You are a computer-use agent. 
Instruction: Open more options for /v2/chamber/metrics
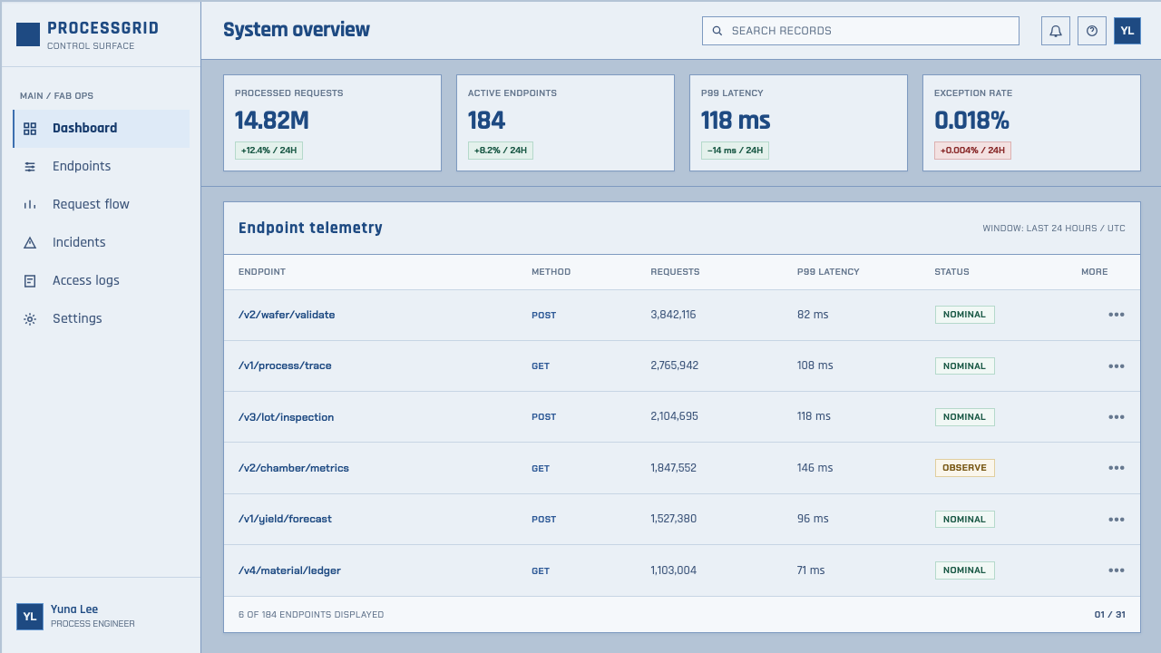[x=1117, y=468]
